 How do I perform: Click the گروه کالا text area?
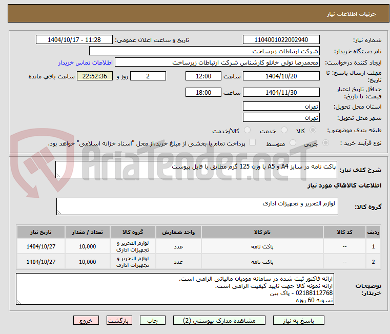197,206
